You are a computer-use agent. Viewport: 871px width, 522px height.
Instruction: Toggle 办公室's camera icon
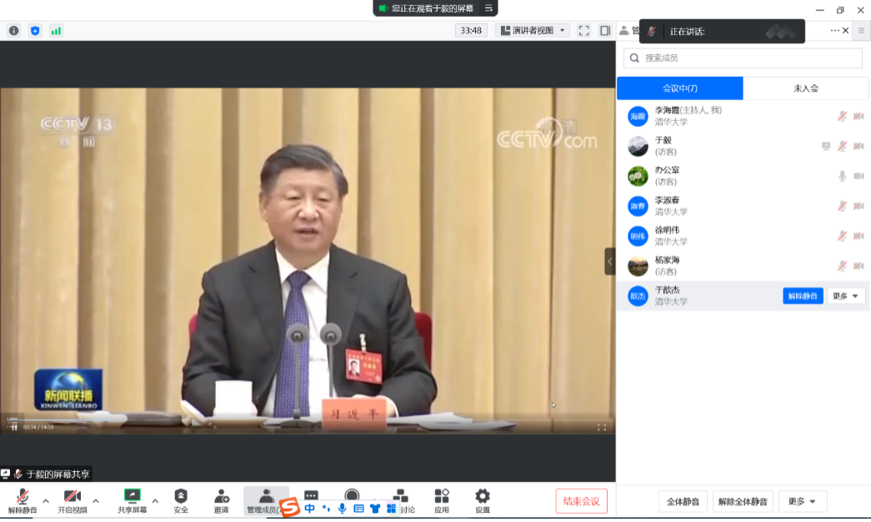click(858, 176)
